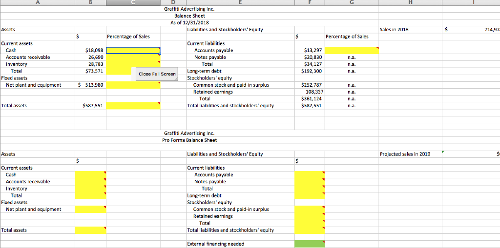
Task: Click the Sales in 2018 label
Action: pyautogui.click(x=395, y=30)
